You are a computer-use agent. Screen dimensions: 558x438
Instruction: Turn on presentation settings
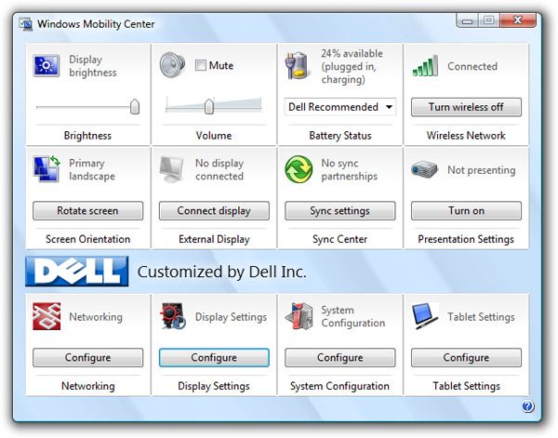pos(466,211)
